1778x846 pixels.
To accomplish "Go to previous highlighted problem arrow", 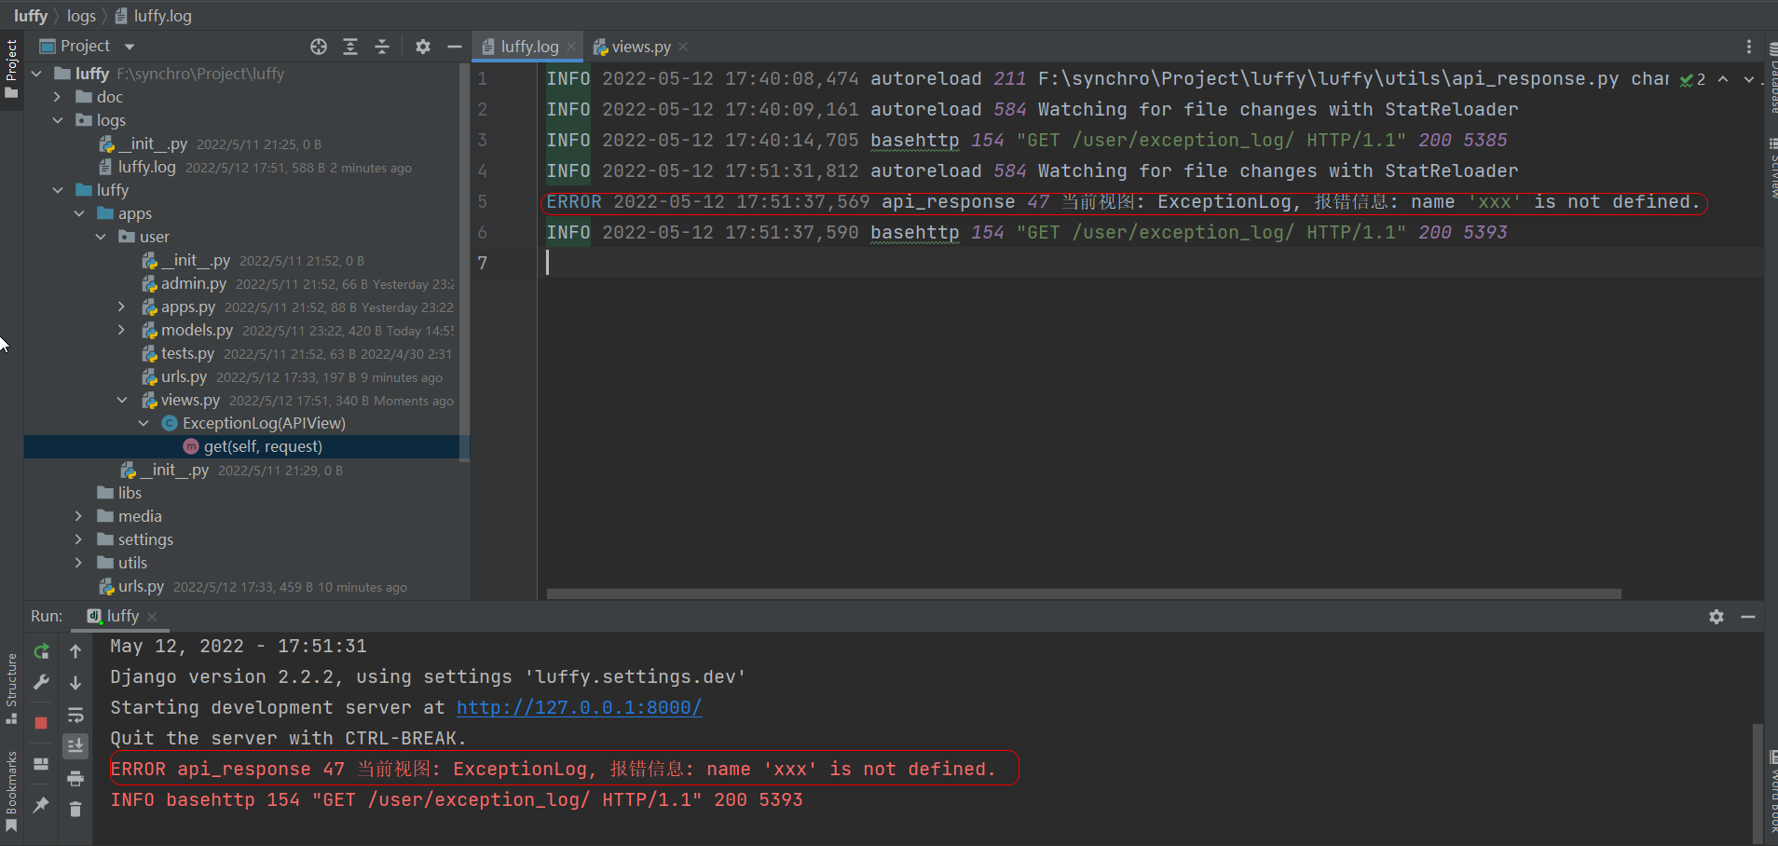I will (x=1723, y=79).
